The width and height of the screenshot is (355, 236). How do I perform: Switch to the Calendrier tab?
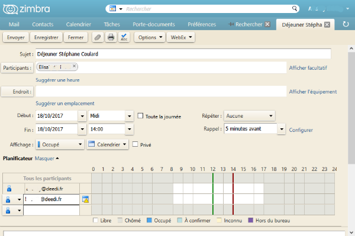79,24
